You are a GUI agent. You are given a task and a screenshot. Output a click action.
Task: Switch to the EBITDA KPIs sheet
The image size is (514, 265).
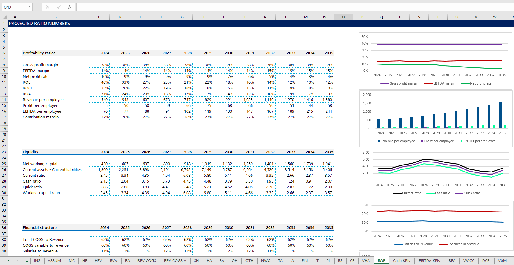[429, 261]
